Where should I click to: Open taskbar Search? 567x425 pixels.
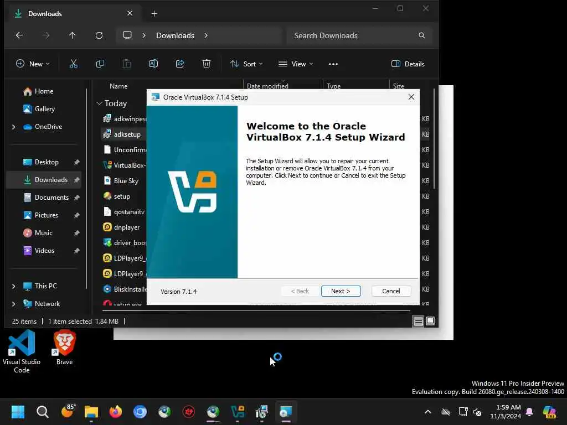click(42, 412)
